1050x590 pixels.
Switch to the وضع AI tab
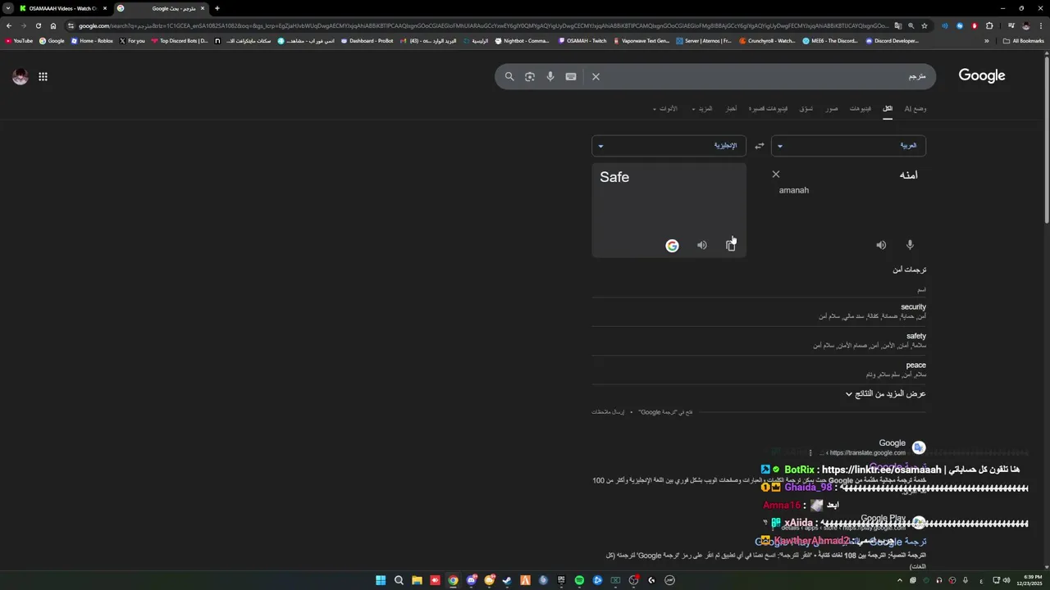click(x=915, y=108)
